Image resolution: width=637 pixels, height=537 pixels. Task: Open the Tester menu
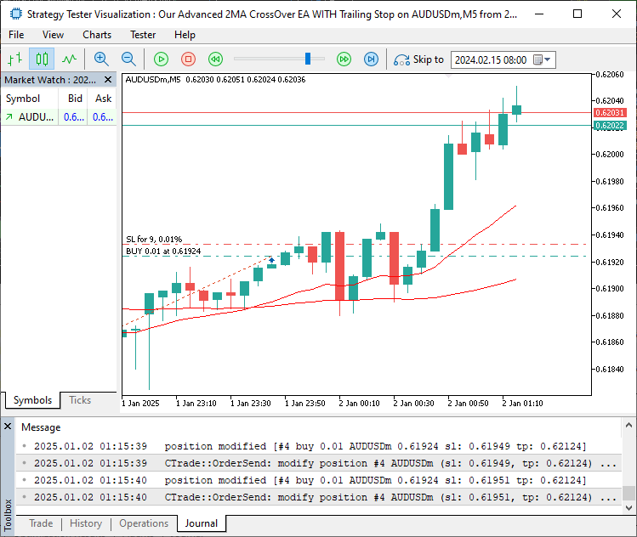tap(143, 35)
